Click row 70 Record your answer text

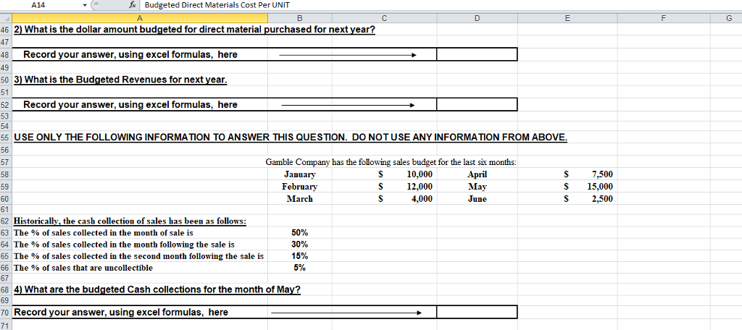click(x=121, y=312)
